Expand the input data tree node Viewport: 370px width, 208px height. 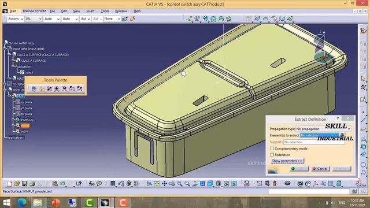point(5,49)
